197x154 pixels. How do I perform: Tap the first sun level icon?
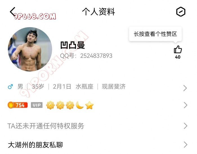click(50, 105)
